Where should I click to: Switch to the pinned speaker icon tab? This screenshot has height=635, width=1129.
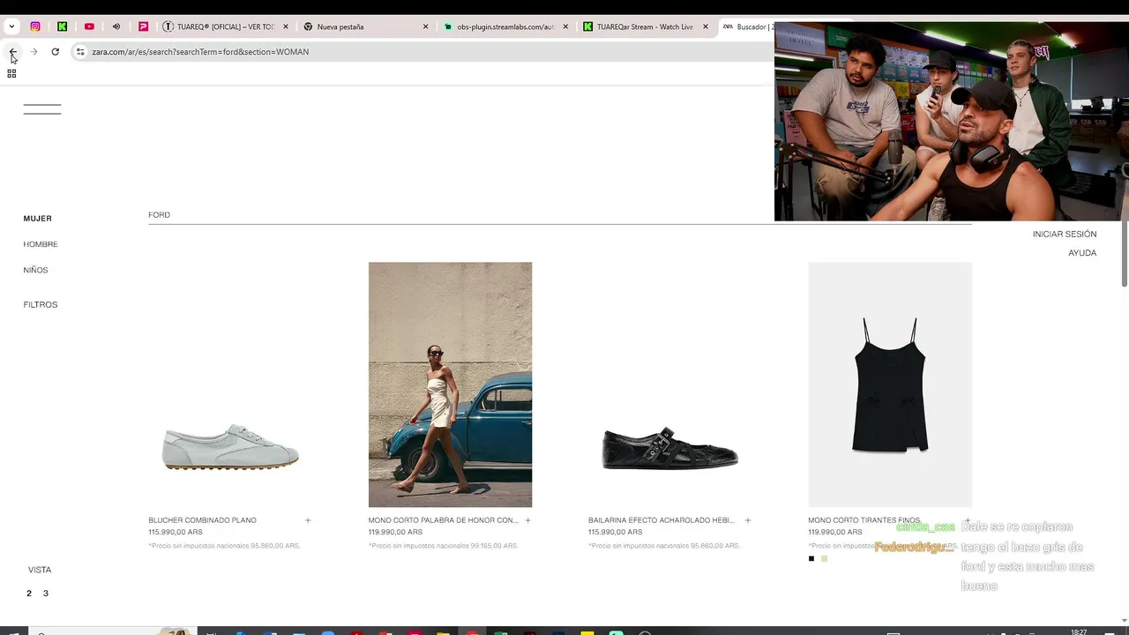point(116,26)
